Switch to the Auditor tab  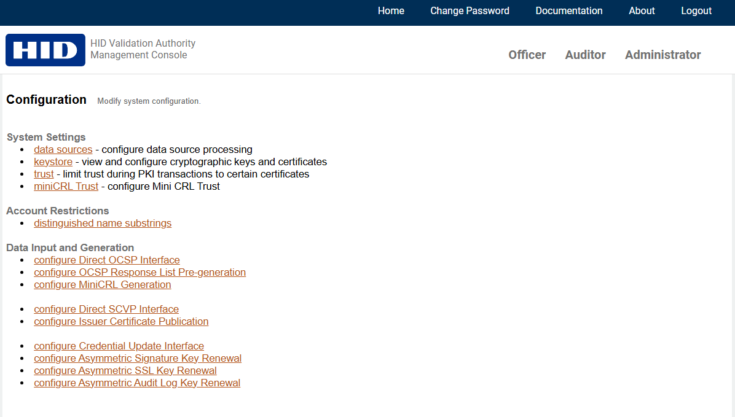[585, 55]
